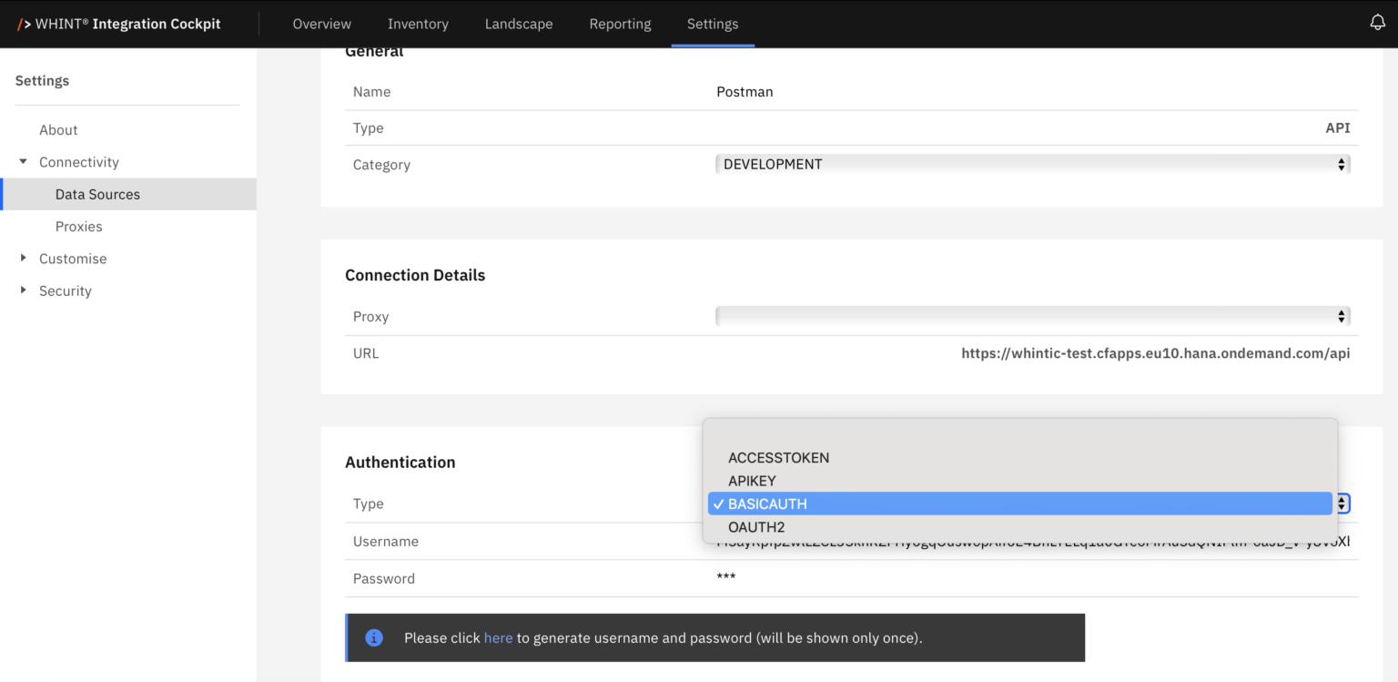This screenshot has width=1398, height=682.
Task: Click the Proxy dropdown stepper arrows
Action: (x=1340, y=316)
